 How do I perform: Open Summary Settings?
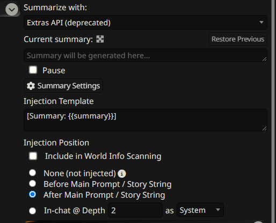pyautogui.click(x=63, y=86)
